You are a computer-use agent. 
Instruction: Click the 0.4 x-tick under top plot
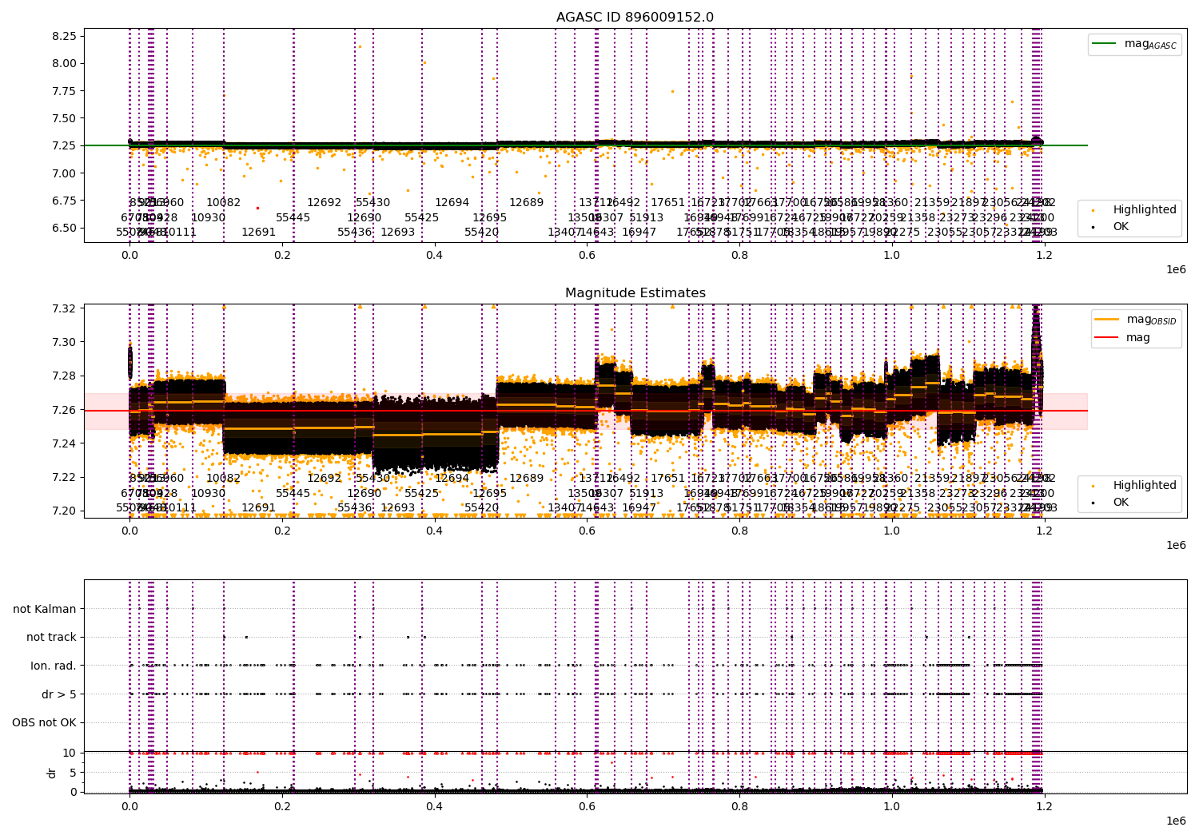[434, 255]
